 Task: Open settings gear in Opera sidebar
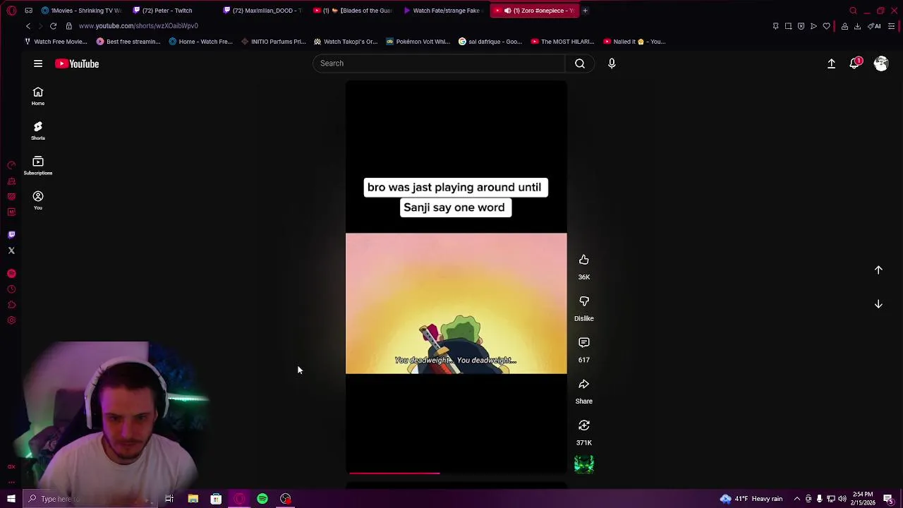tap(11, 320)
